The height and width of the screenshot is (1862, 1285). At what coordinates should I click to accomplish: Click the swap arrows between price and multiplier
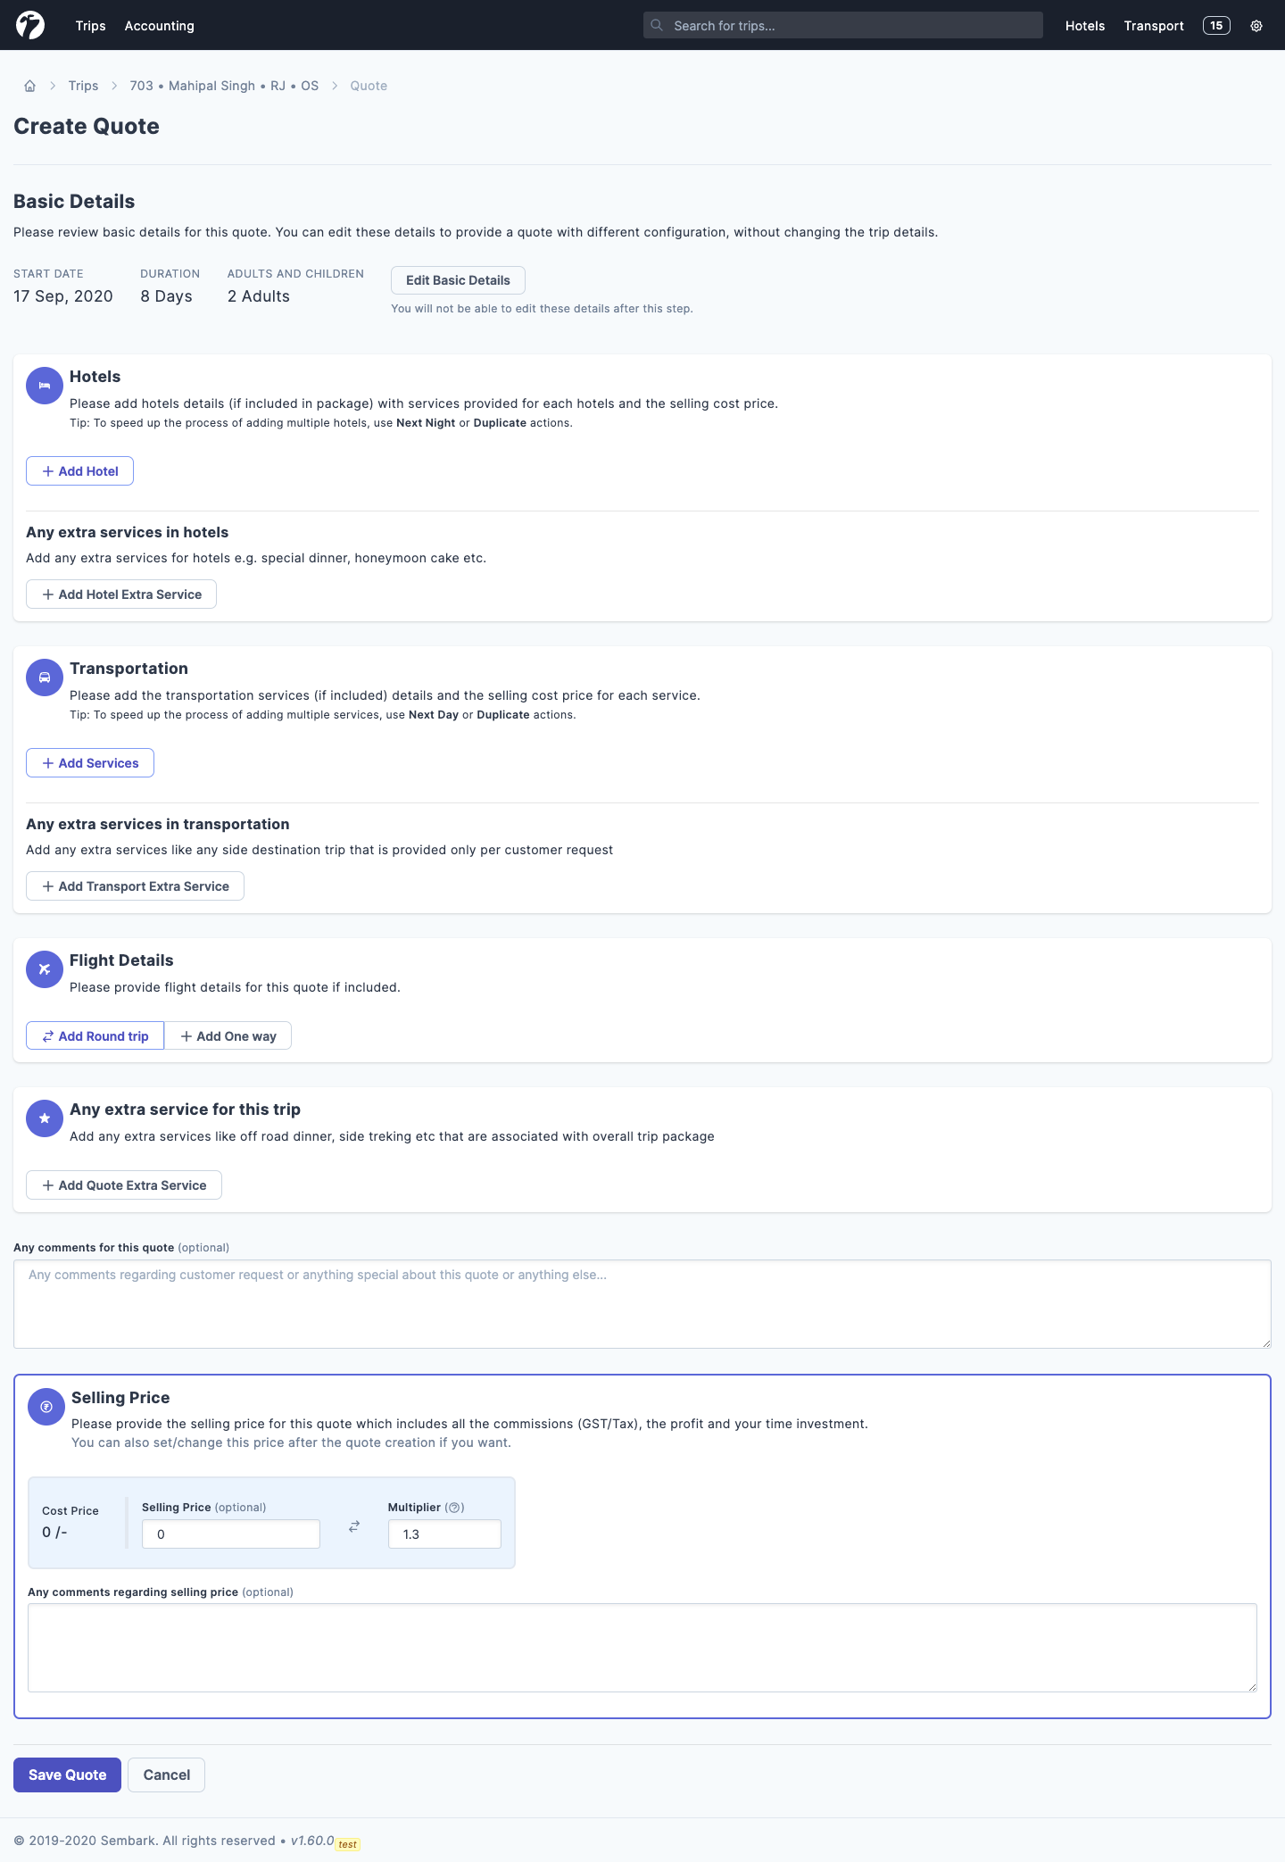point(354,1527)
